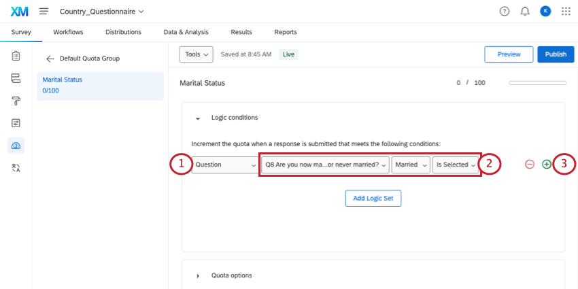
Task: Add a condition with the green plus icon
Action: 546,165
